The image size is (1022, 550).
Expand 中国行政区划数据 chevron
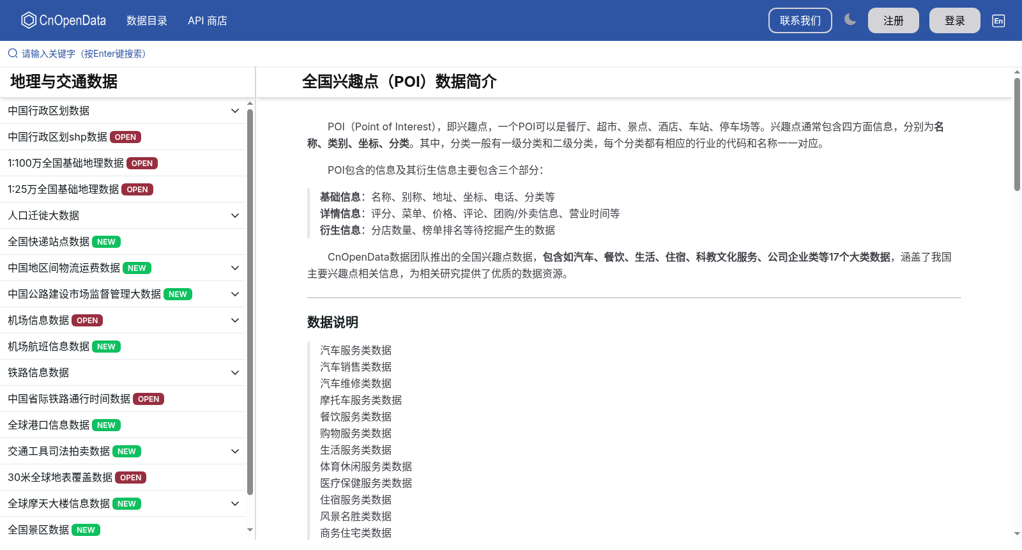click(x=235, y=111)
